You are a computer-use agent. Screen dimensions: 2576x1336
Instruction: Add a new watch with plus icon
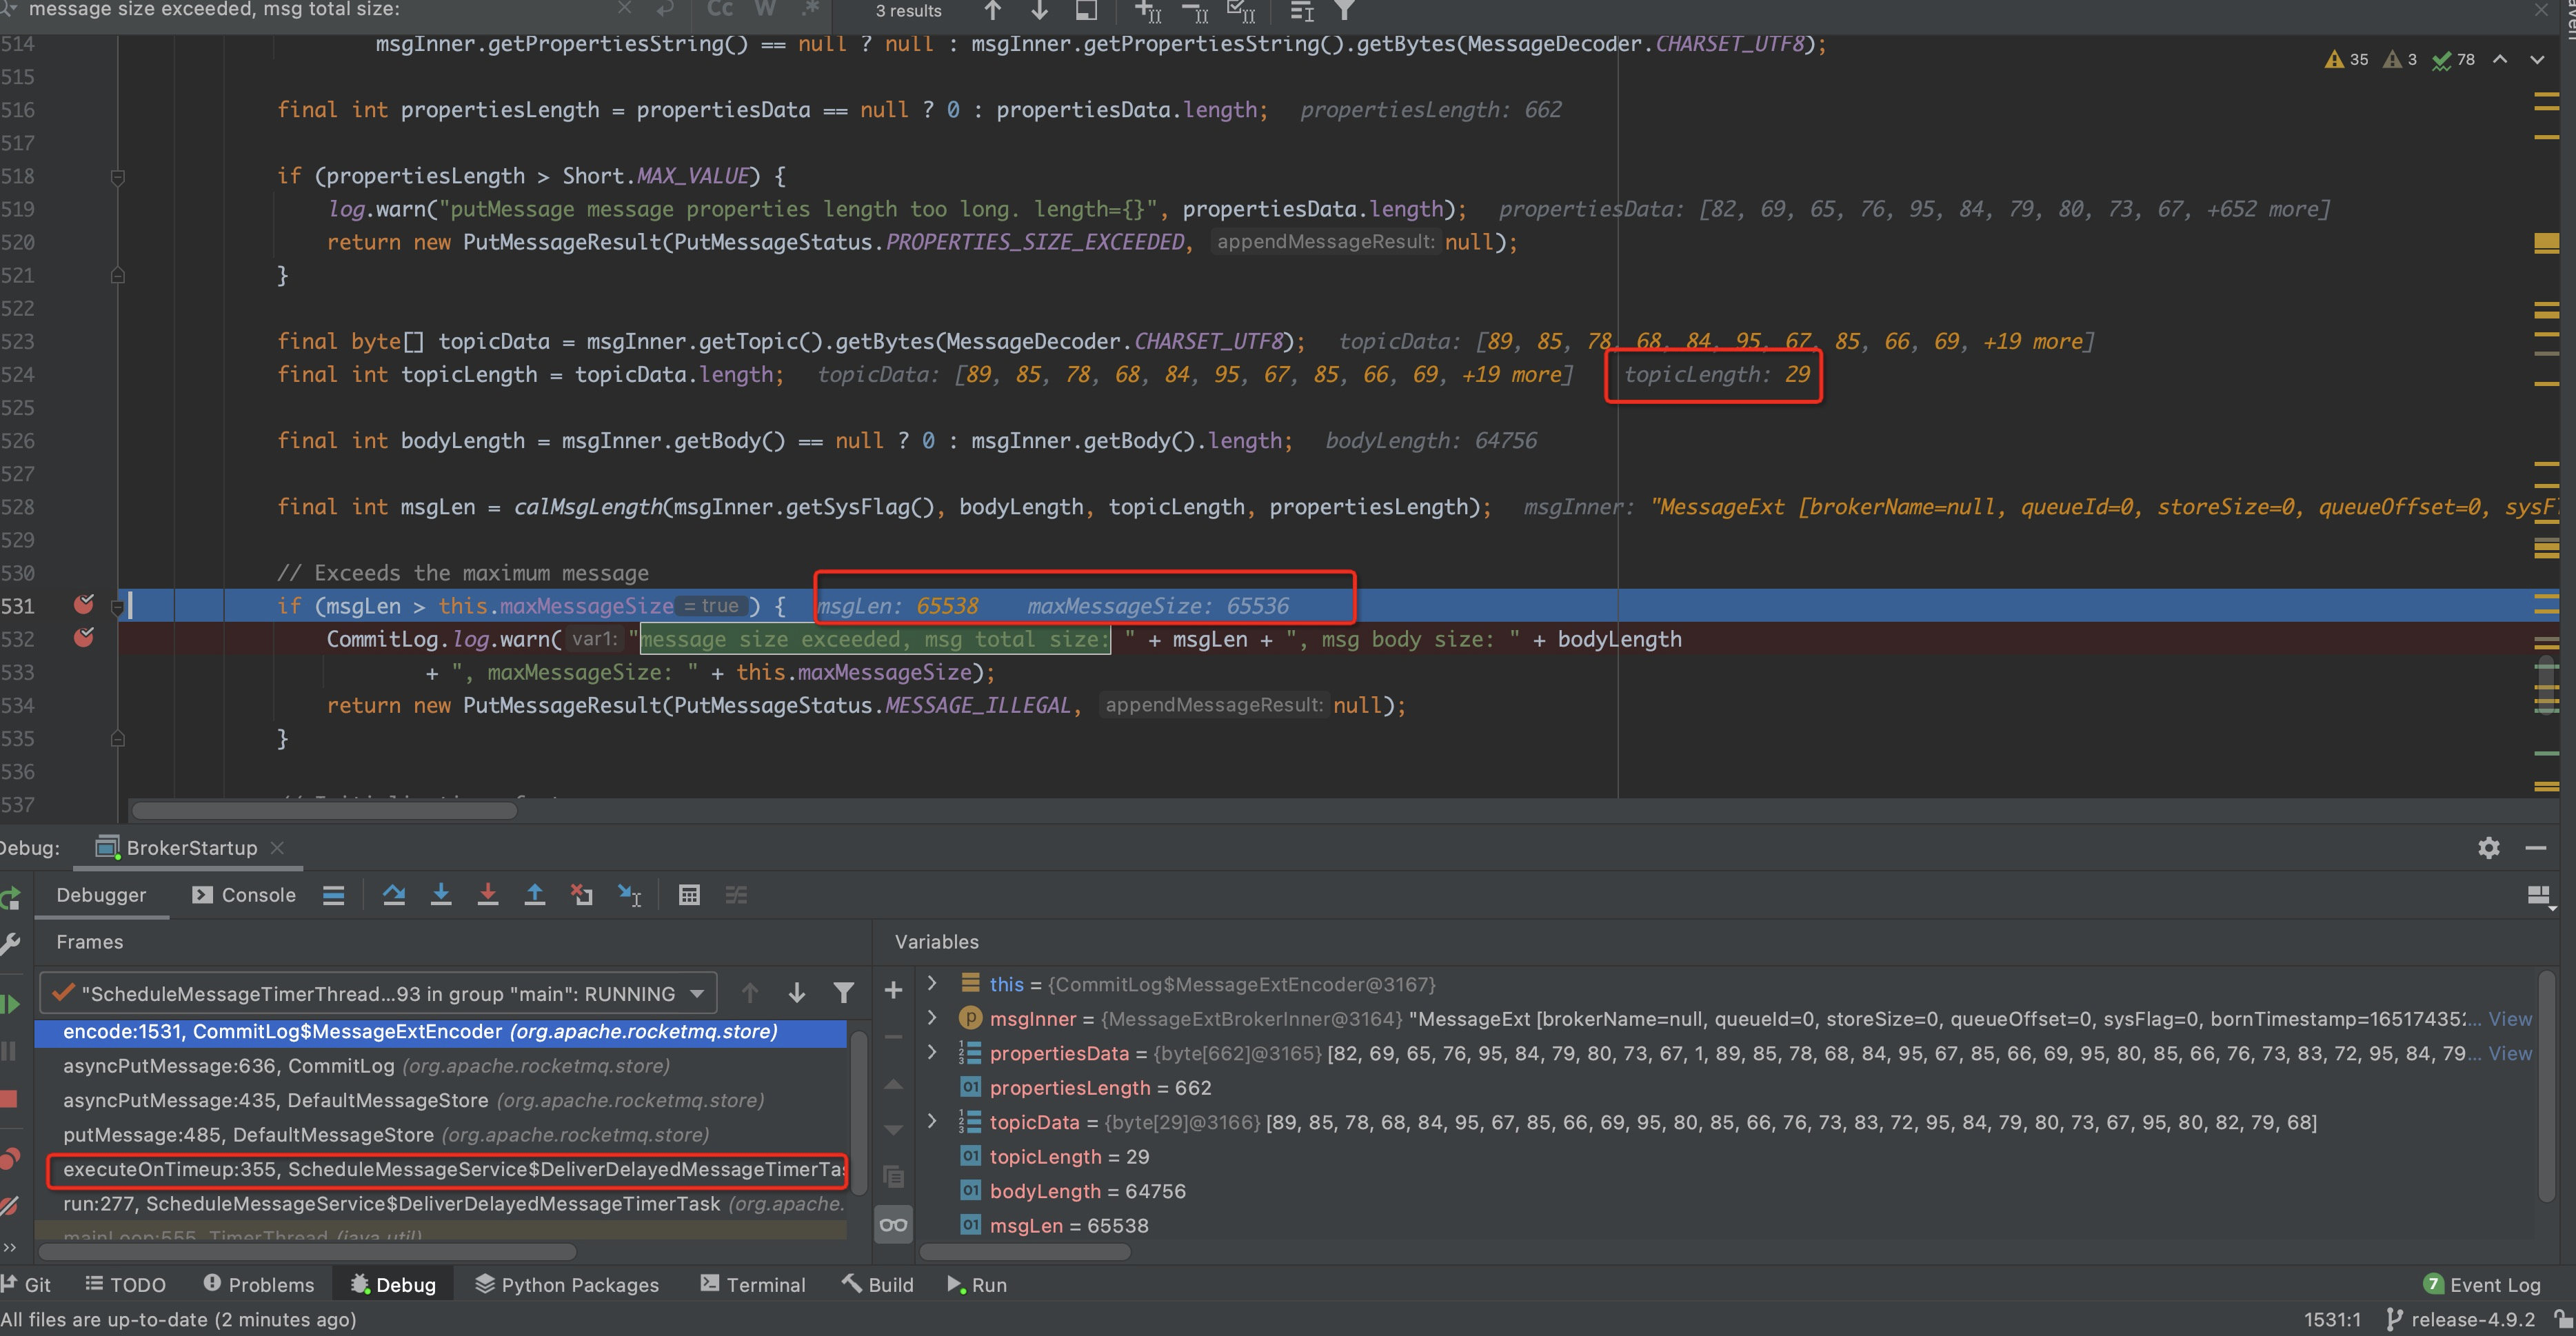point(893,991)
